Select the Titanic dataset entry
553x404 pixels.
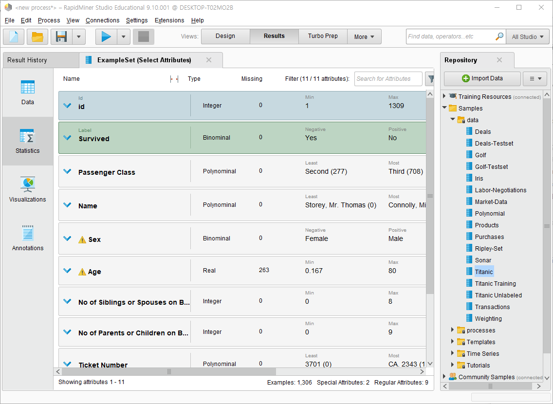483,272
